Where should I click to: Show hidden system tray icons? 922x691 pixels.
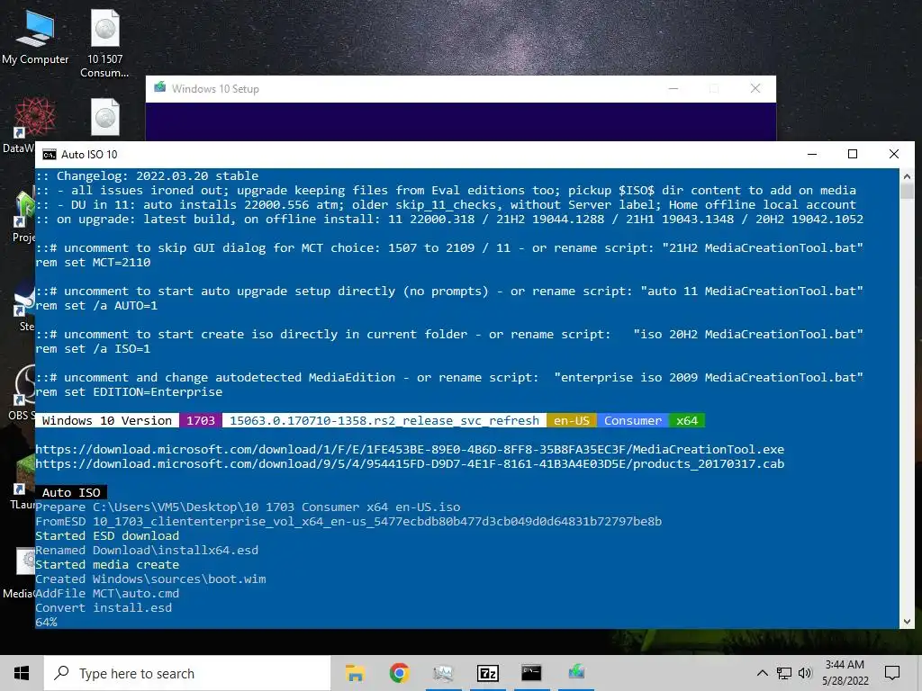(x=762, y=673)
